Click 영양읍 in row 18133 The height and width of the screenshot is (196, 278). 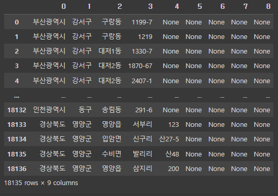112,124
